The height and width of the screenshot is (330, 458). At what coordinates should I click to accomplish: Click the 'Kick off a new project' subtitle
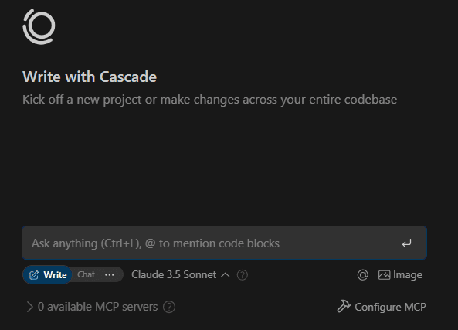pos(210,100)
